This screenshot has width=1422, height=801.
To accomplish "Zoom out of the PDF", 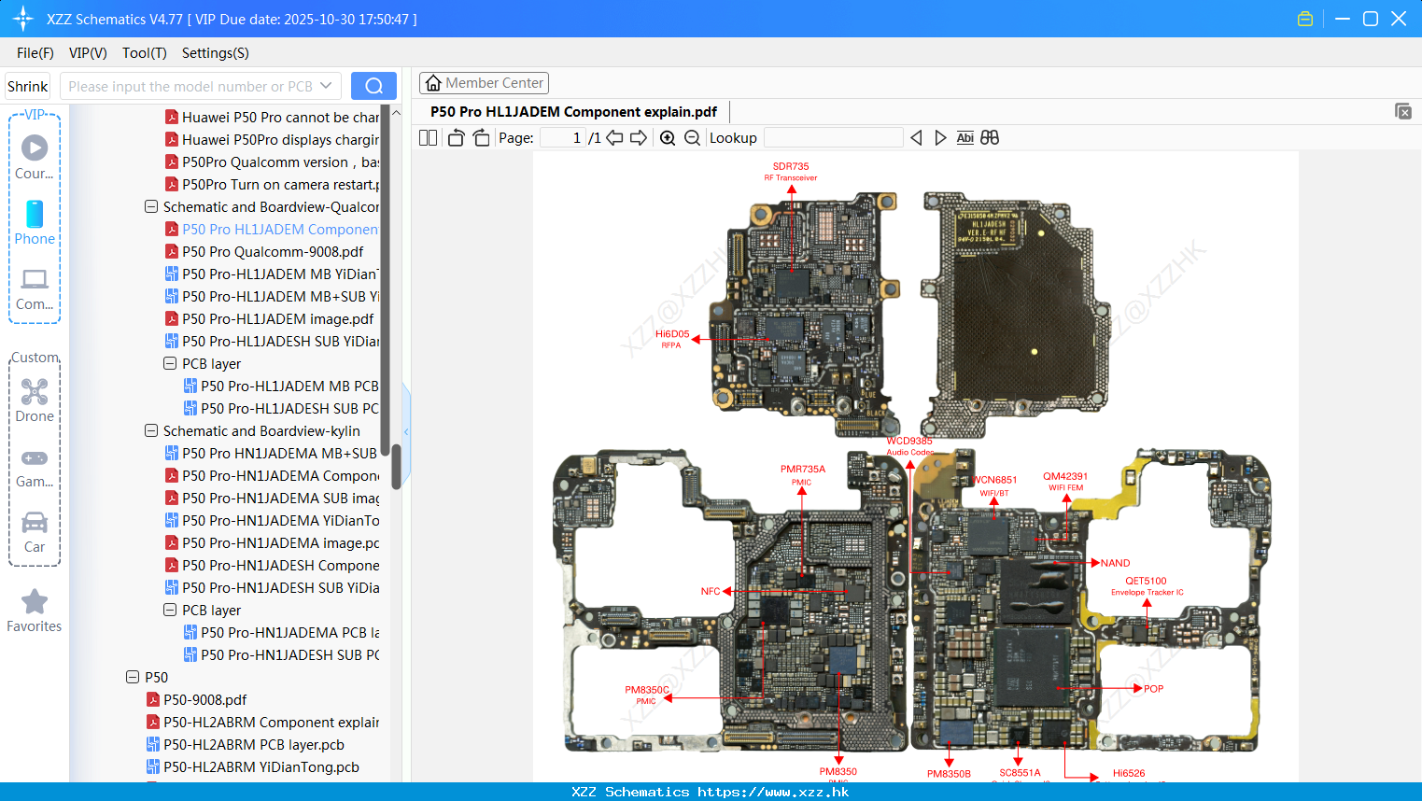I will (x=692, y=138).
